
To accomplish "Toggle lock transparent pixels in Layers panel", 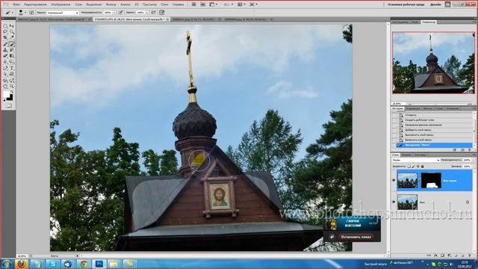I will [409, 167].
